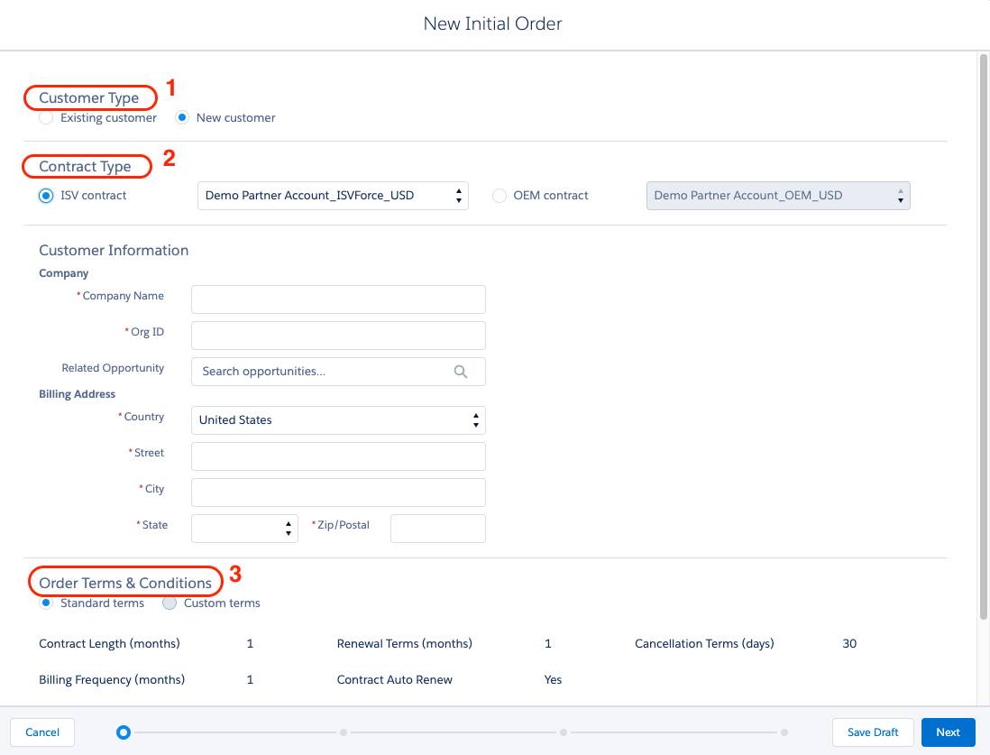The image size is (990, 755).
Task: Click the Order Terms & Conditions heading
Action: [125, 583]
